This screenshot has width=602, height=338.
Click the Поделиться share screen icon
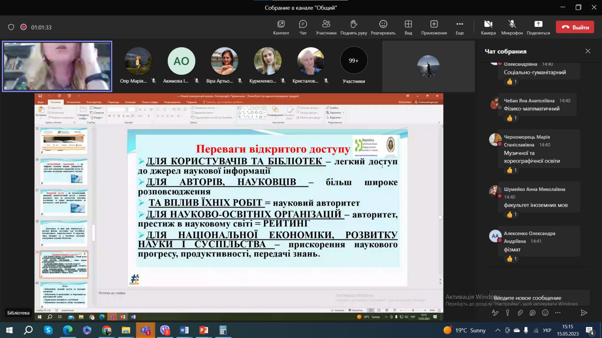coord(538,24)
